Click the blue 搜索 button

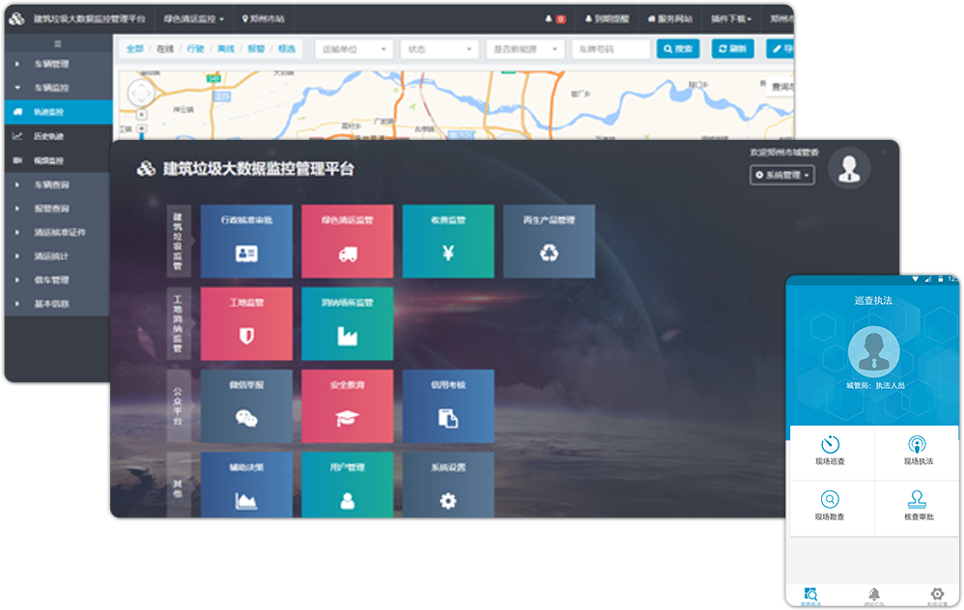coord(677,48)
